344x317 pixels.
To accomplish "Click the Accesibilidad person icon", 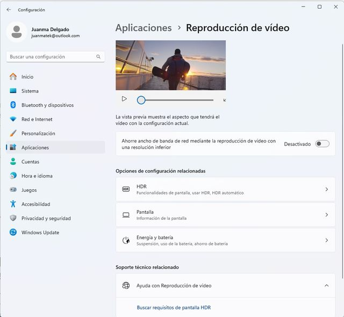I will tap(13, 204).
